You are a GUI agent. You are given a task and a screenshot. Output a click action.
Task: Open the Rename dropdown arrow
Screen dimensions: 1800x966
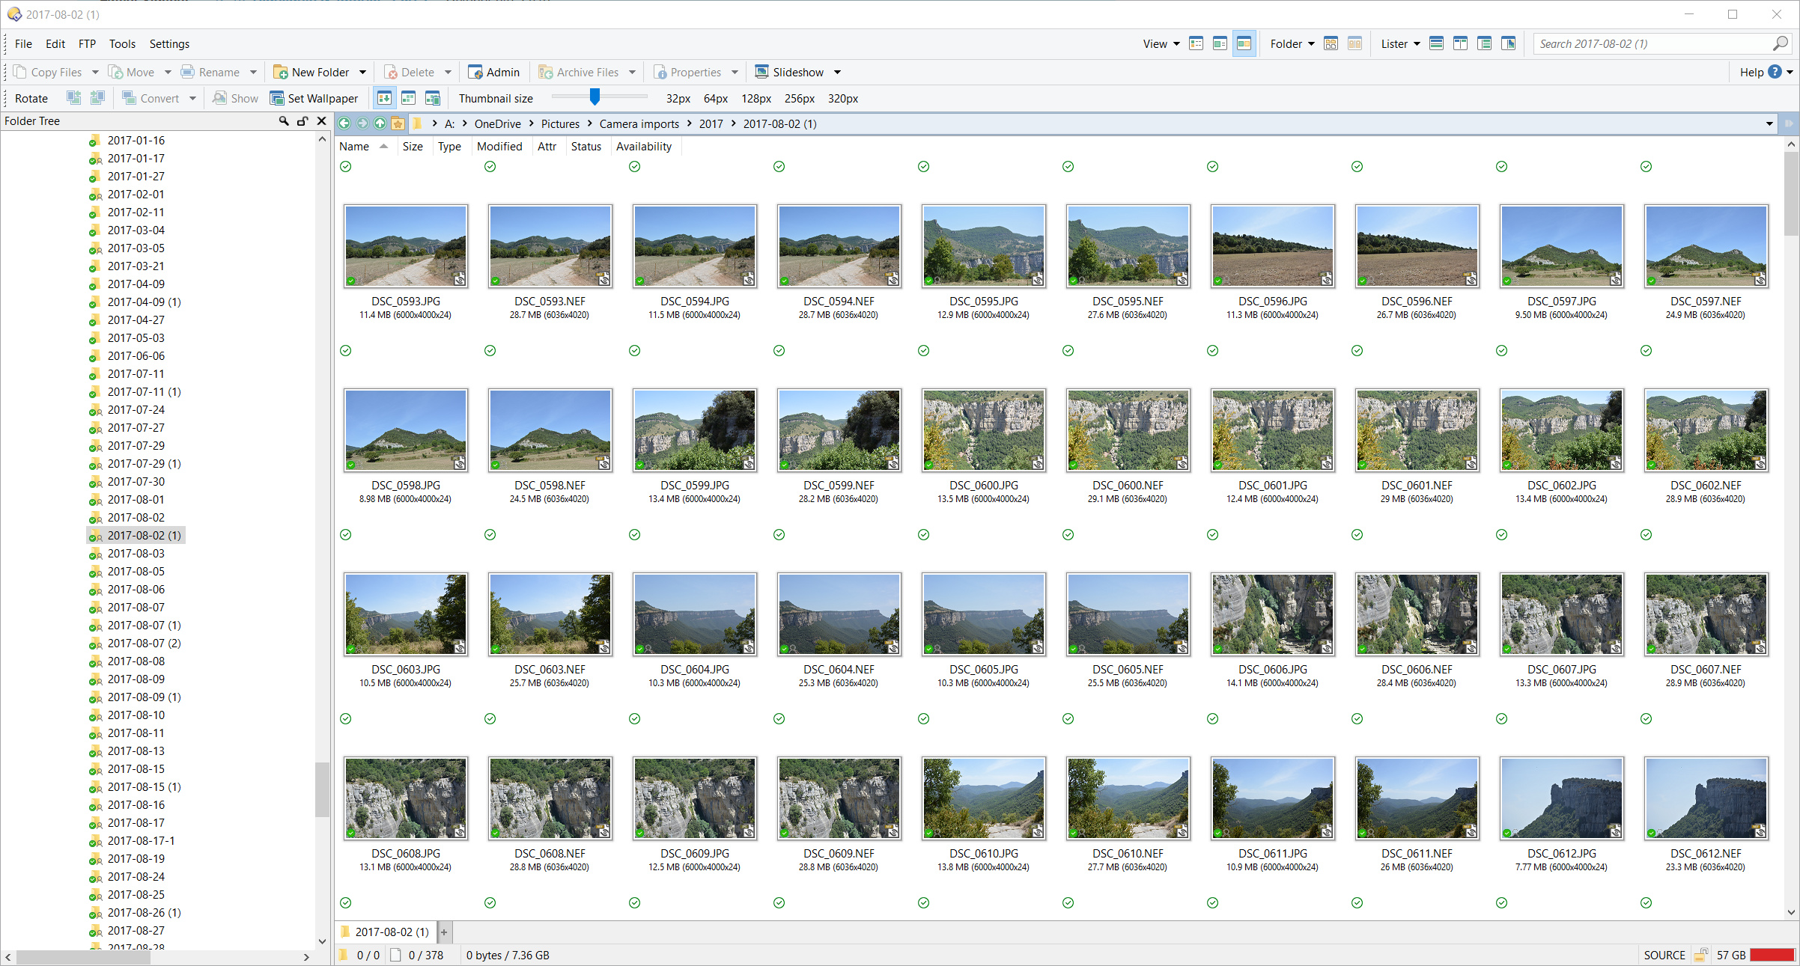coord(253,73)
